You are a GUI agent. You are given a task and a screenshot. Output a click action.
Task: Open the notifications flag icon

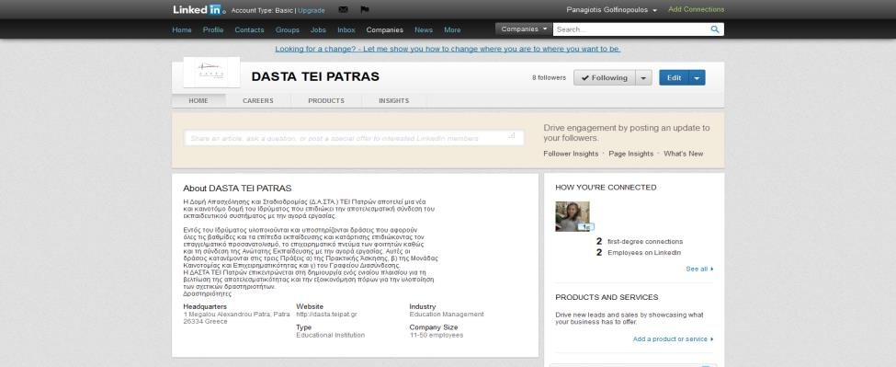tap(365, 10)
